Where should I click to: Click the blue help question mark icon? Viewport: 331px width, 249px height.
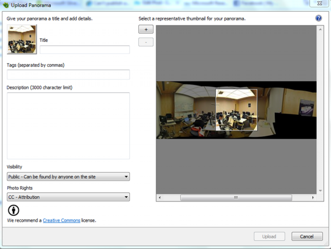point(318,18)
